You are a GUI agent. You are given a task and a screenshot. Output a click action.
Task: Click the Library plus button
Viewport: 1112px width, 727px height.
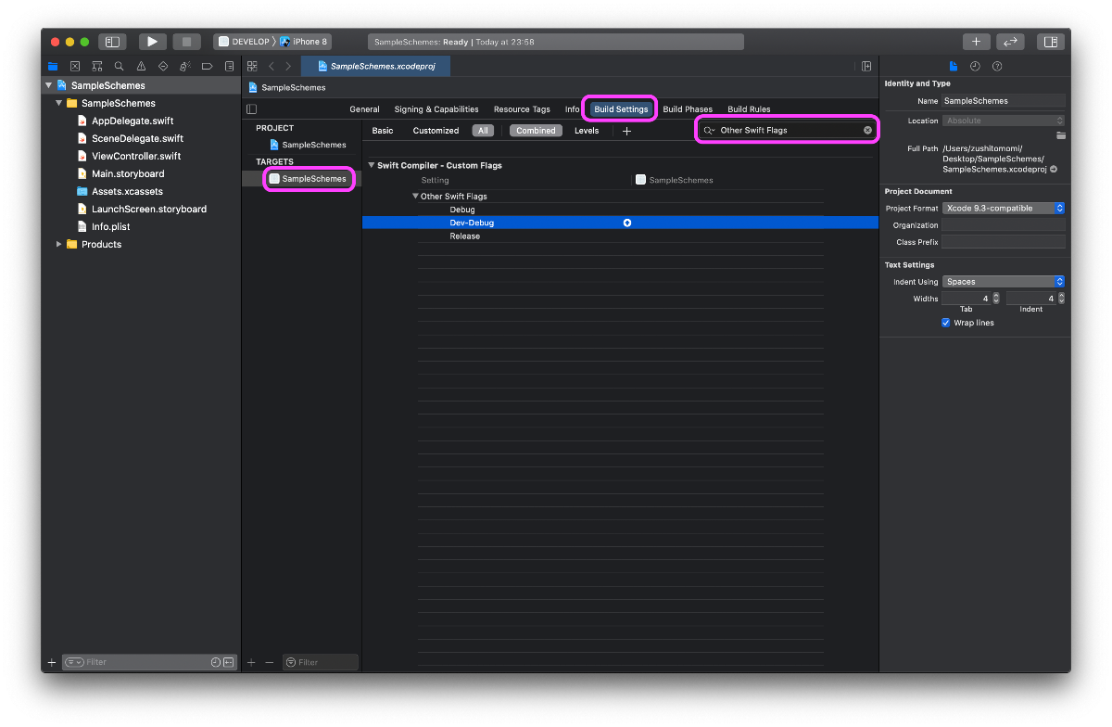pos(976,42)
